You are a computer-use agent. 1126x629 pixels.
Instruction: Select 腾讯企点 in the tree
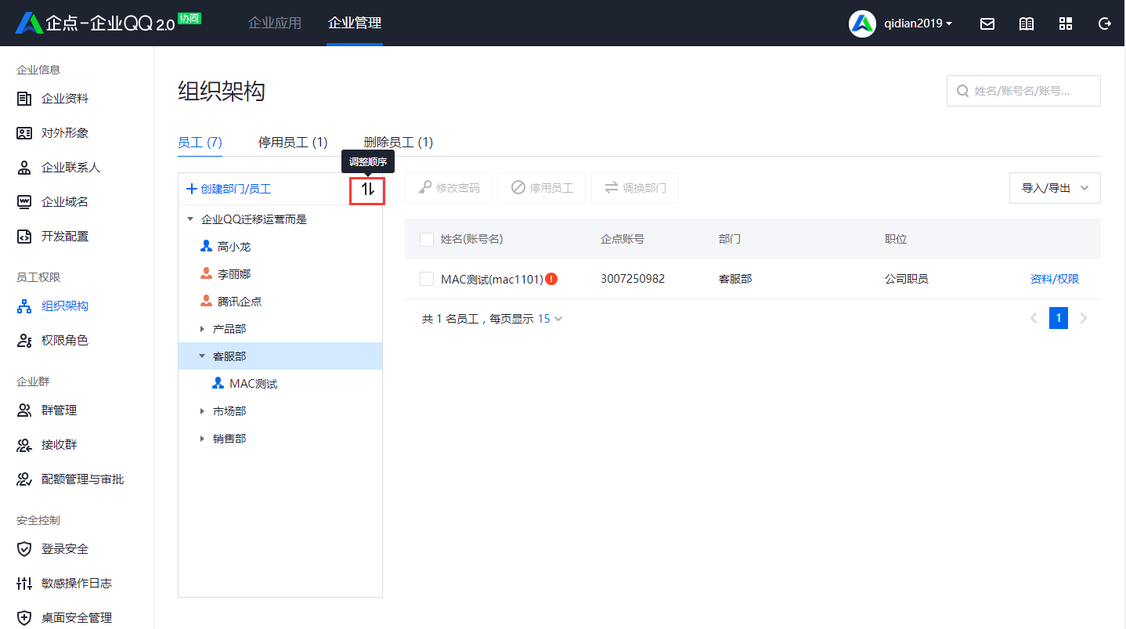coord(240,302)
